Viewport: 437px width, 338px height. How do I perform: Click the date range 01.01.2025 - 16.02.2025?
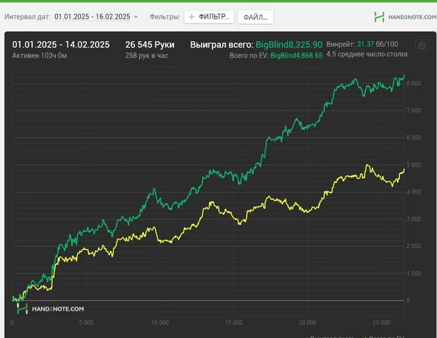[x=92, y=17]
